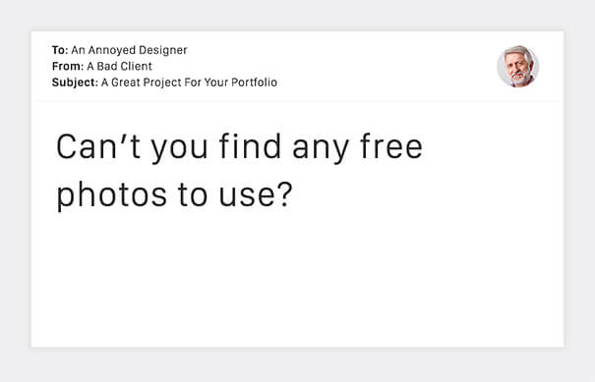Click the word "photos" in the message
The width and height of the screenshot is (595, 382).
[111, 194]
